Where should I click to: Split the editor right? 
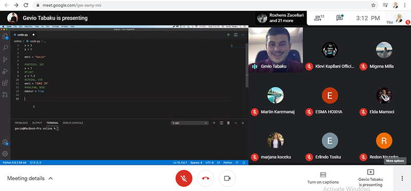pos(236,34)
